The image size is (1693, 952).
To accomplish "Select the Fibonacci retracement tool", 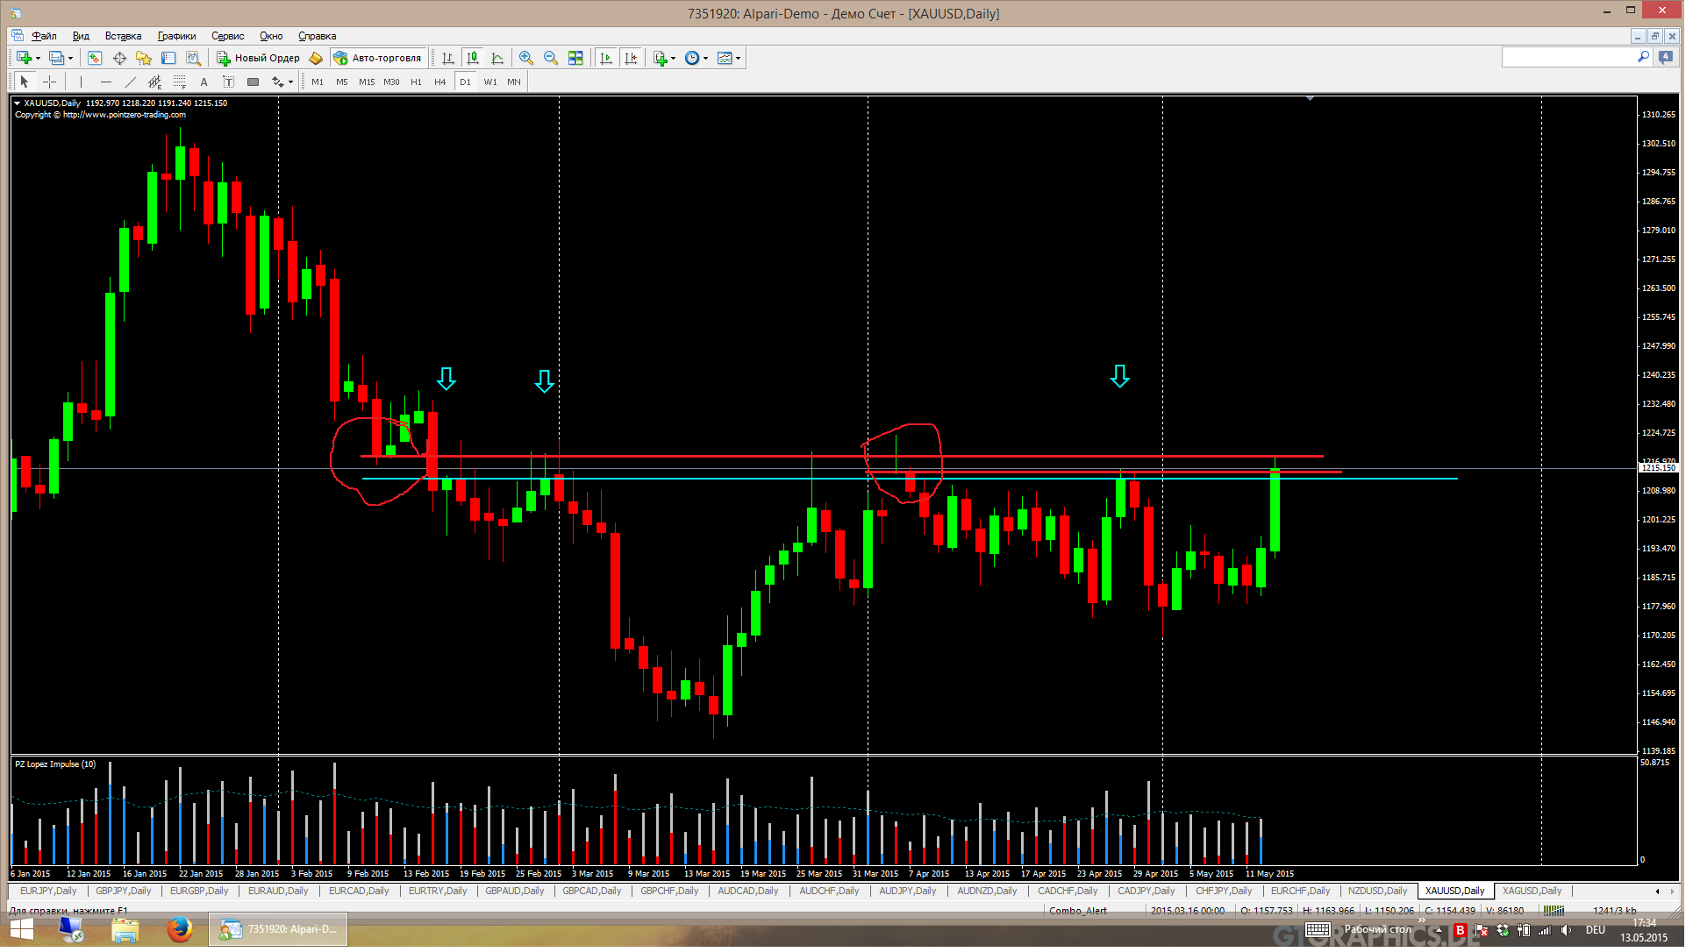I will pyautogui.click(x=180, y=82).
